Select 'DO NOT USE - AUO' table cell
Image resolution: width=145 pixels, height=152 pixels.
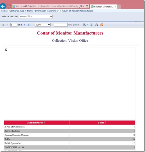37,147
